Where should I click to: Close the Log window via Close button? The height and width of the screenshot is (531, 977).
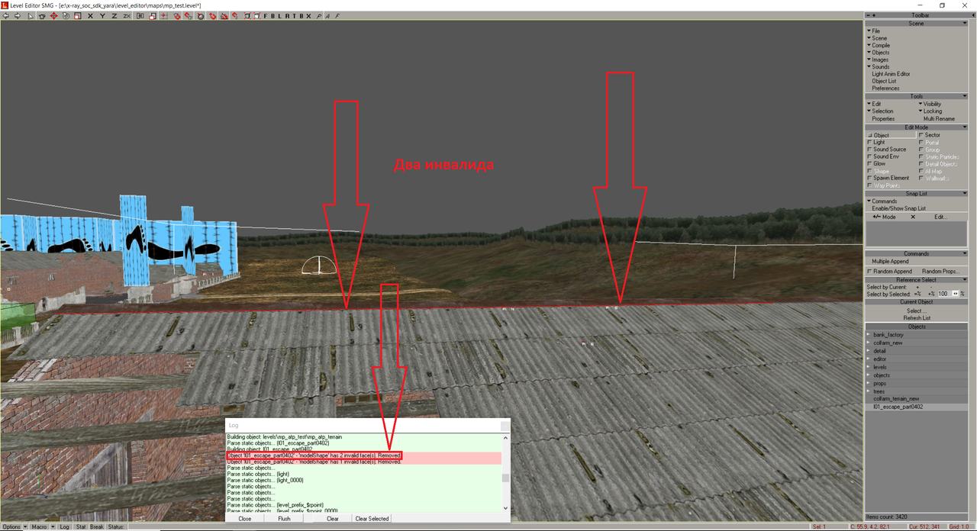tap(245, 519)
